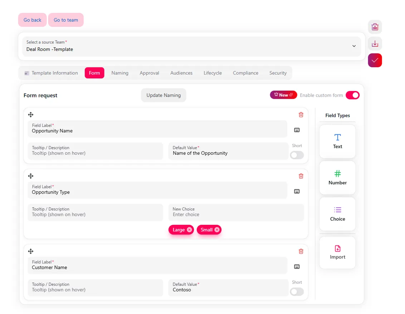Click the move handle for Customer Name
This screenshot has width=405, height=314.
click(x=31, y=251)
